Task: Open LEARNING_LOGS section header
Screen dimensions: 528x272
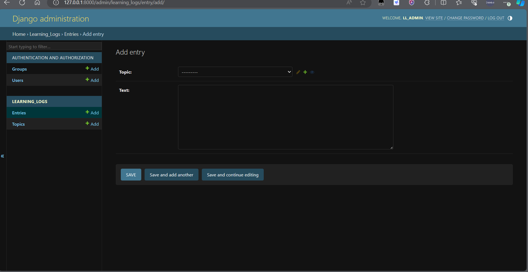Action: (x=30, y=101)
